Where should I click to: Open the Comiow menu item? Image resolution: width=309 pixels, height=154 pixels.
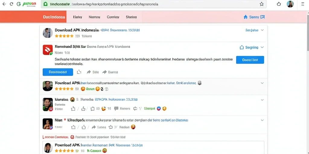[x=113, y=17]
